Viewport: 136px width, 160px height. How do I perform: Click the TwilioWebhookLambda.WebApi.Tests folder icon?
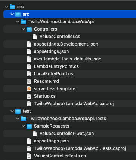pos(24,119)
